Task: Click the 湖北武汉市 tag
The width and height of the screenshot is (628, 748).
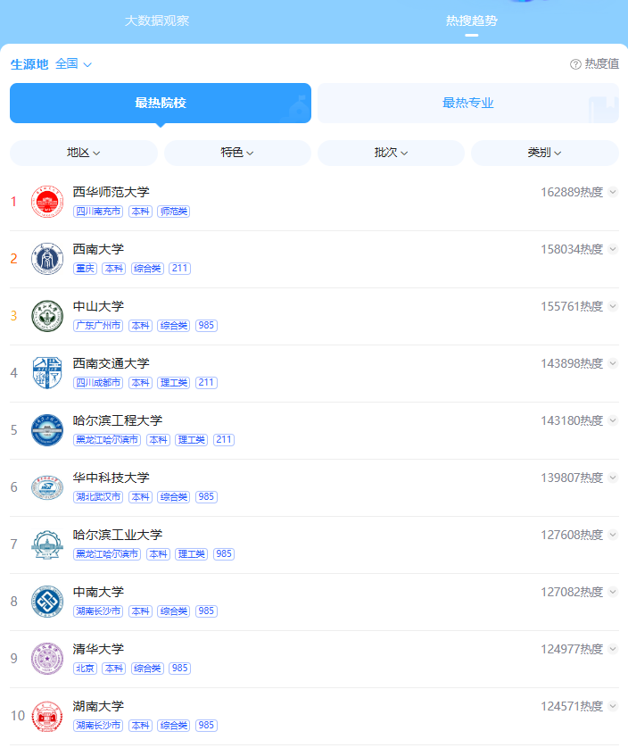Action: coord(98,497)
